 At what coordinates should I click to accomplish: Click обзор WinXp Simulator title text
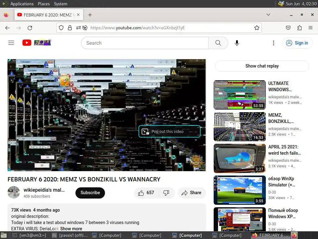coord(282,182)
